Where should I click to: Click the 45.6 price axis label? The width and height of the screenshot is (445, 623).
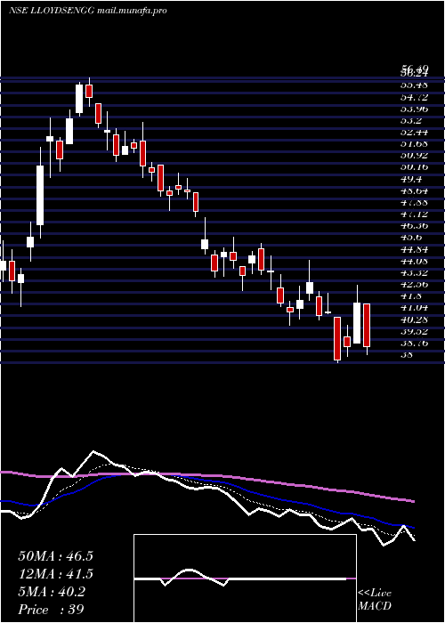[411, 238]
